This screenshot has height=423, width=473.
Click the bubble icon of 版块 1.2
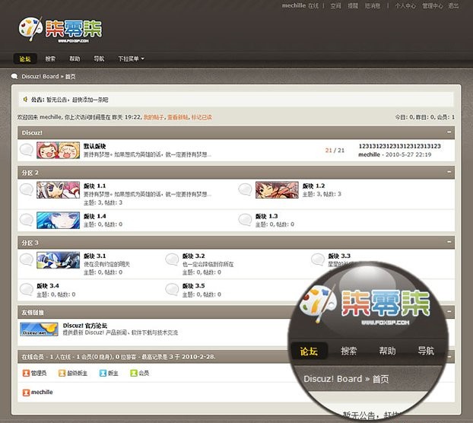click(x=245, y=189)
